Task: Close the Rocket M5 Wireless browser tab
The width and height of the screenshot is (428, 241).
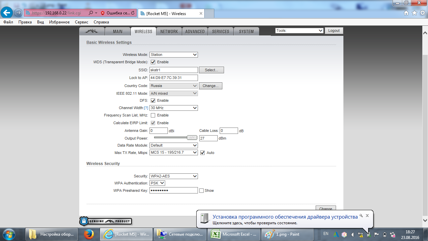Action: (x=201, y=13)
